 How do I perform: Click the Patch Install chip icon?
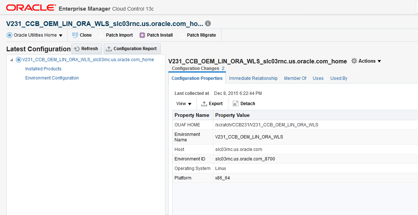[x=142, y=35]
